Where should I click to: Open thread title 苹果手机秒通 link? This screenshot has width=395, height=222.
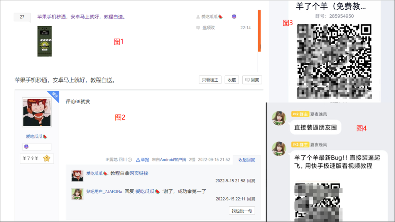pyautogui.click(x=81, y=17)
